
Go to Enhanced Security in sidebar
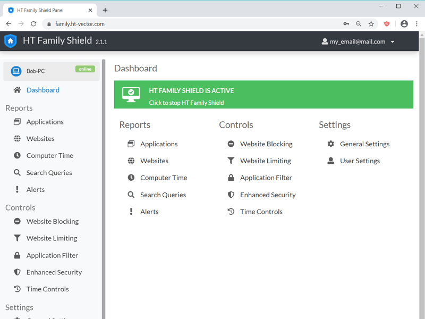54,272
